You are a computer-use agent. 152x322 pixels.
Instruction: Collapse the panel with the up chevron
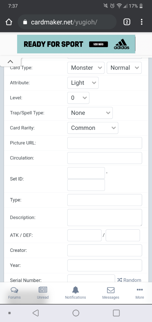[x=10, y=61]
